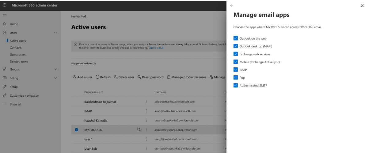
Task: Open more actions for User Bob
Action: [x=147, y=149]
